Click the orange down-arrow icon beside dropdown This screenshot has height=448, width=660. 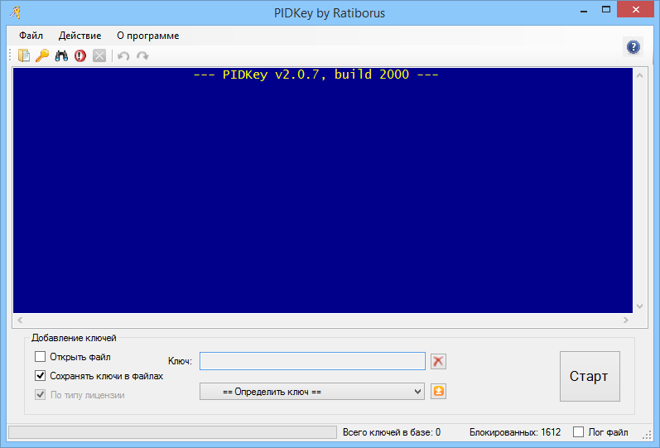pyautogui.click(x=438, y=391)
